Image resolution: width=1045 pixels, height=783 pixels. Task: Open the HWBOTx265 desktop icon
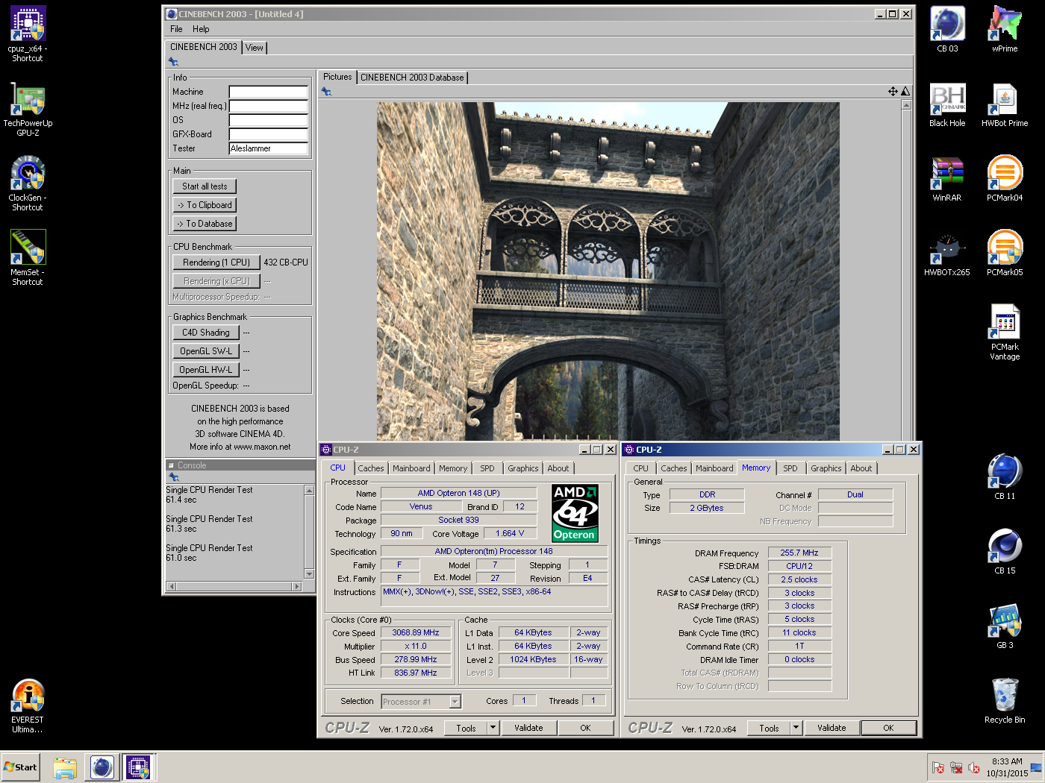click(947, 254)
